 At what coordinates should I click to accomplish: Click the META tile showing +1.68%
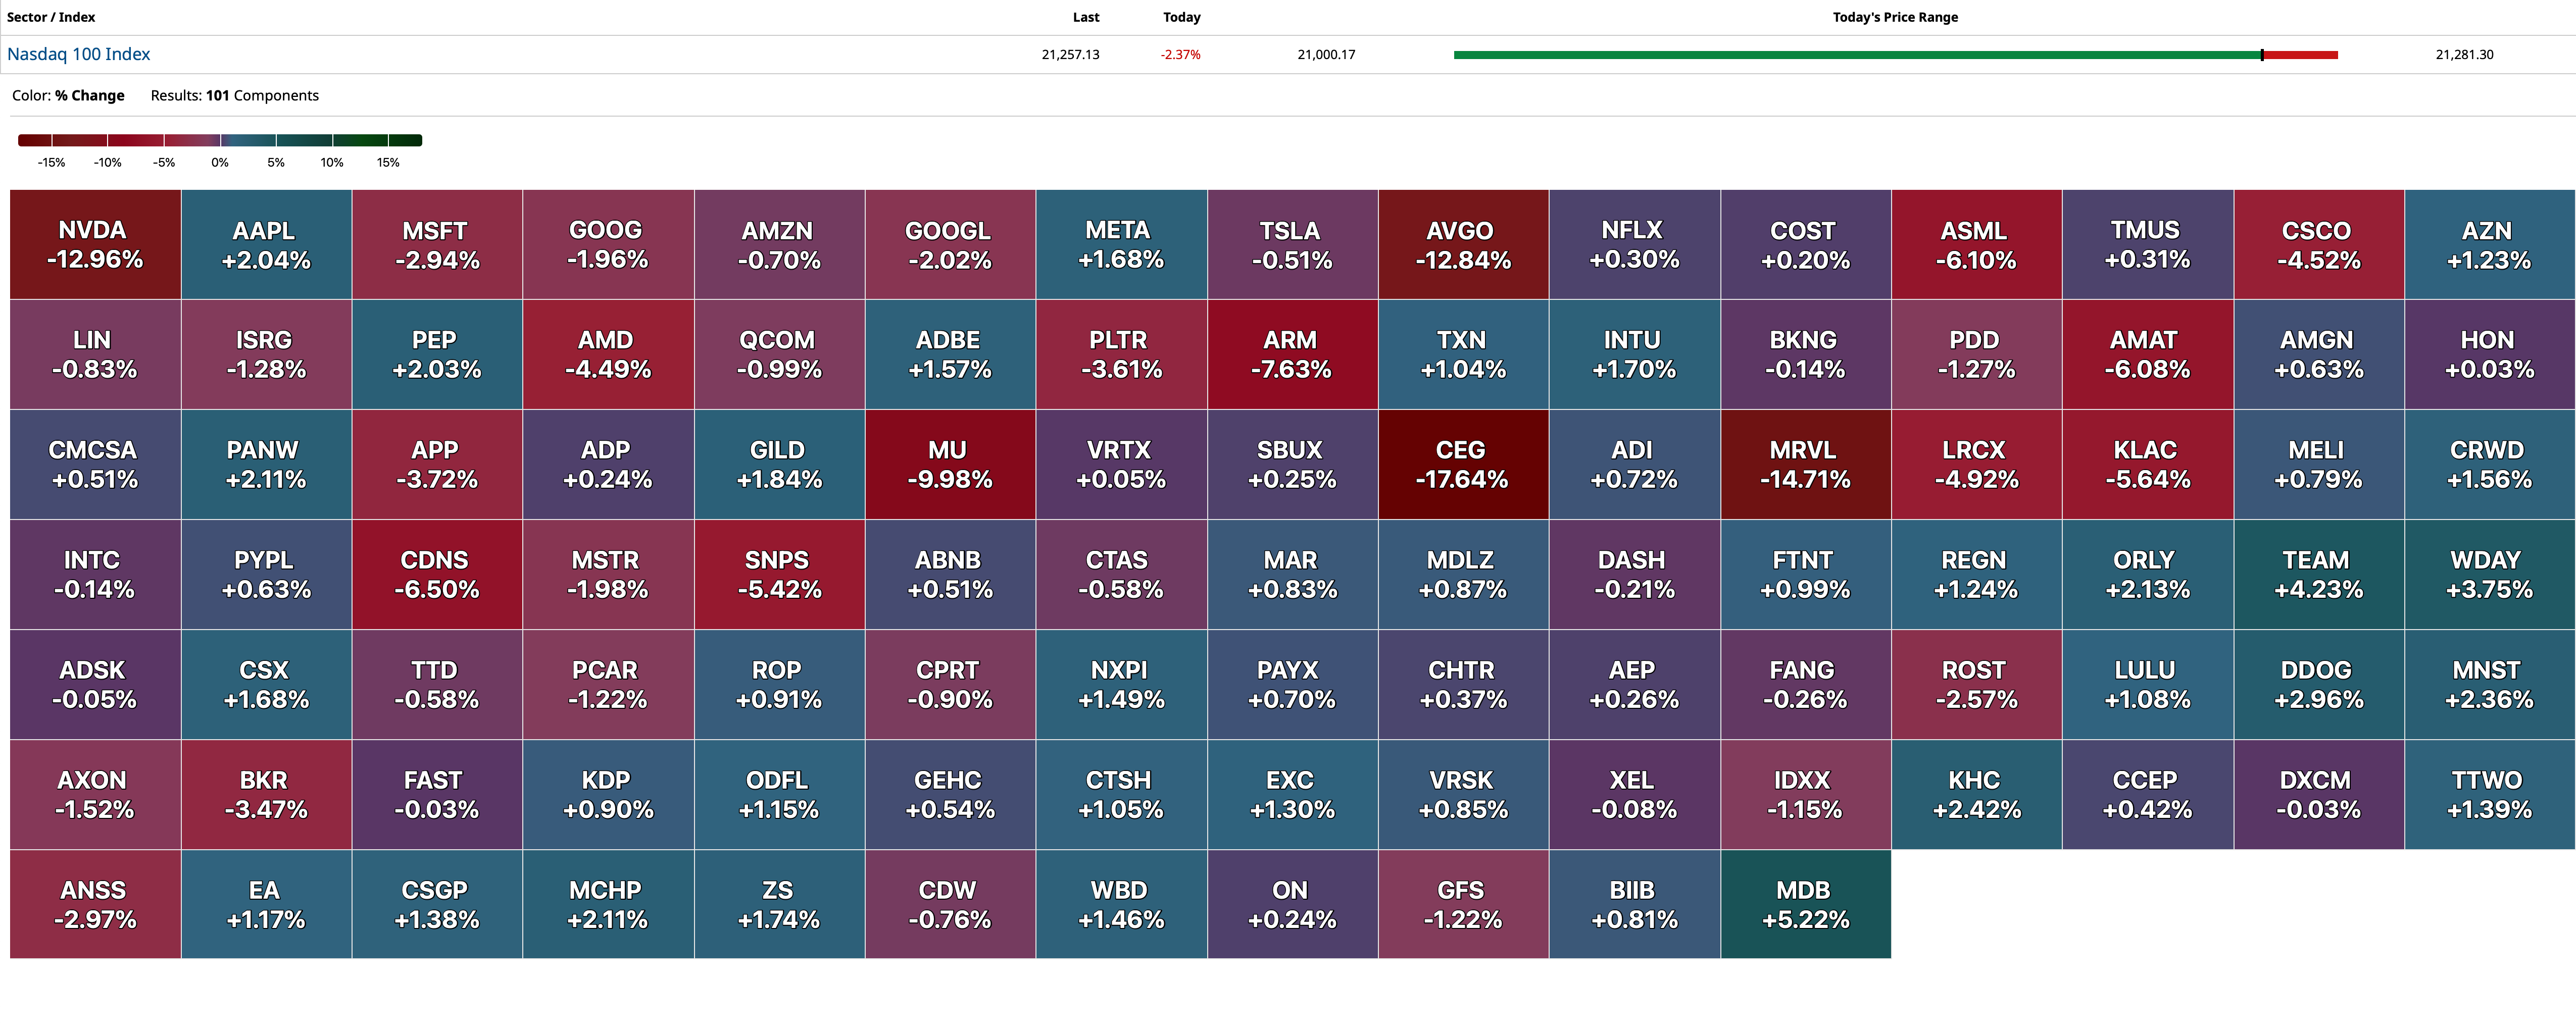tap(1120, 245)
